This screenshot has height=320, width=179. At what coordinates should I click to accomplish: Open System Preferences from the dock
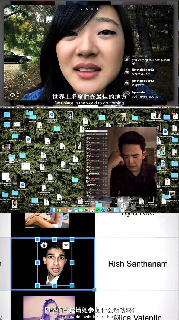109,210
